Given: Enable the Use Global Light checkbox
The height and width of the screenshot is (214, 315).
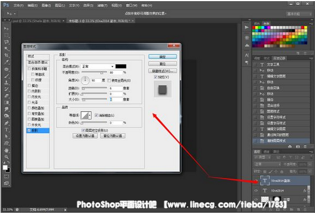Looking at the screenshot, I should coord(109,80).
